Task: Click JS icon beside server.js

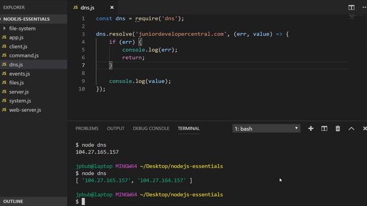Action: tap(4, 92)
